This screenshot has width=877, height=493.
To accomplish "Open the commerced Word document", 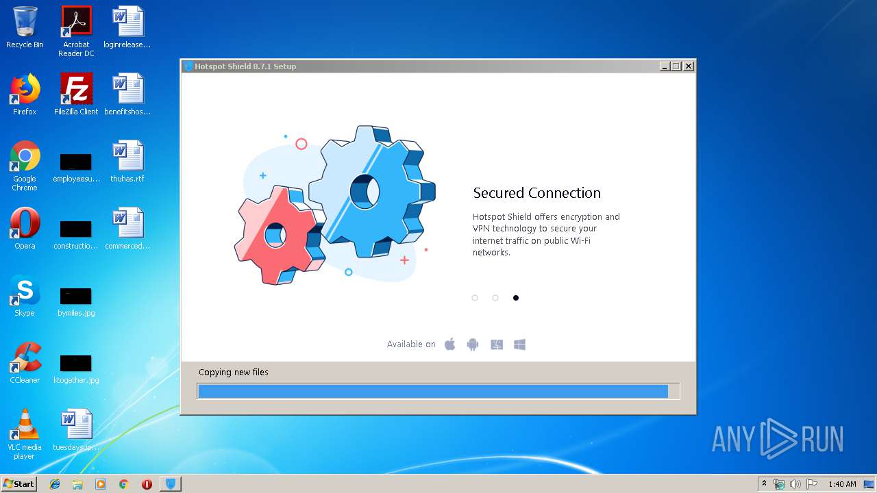I will click(127, 229).
